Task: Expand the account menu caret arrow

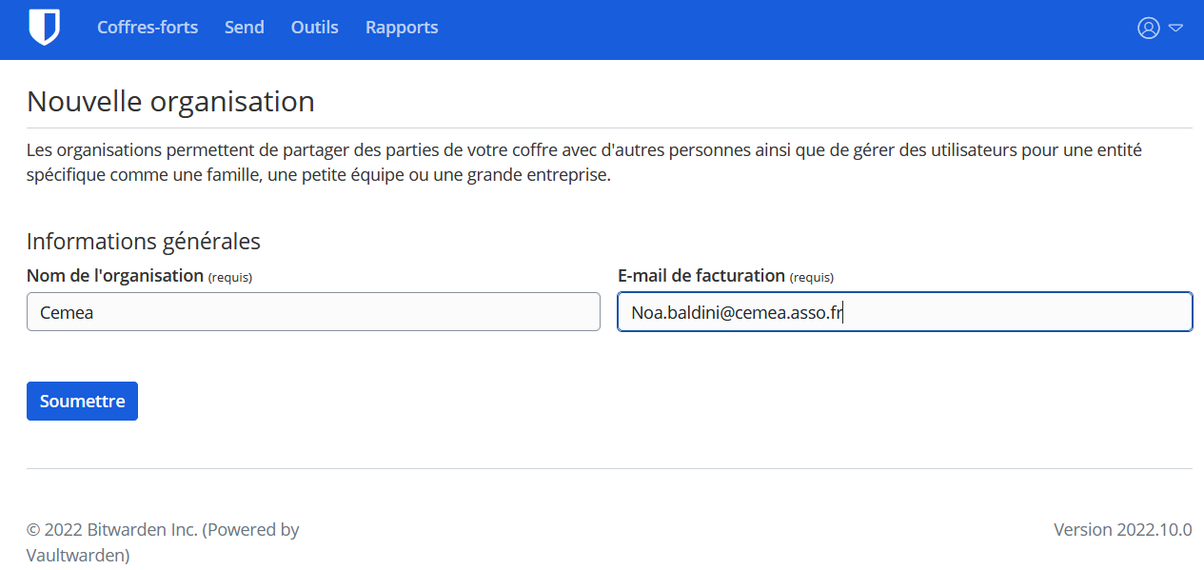Action: point(1175,29)
